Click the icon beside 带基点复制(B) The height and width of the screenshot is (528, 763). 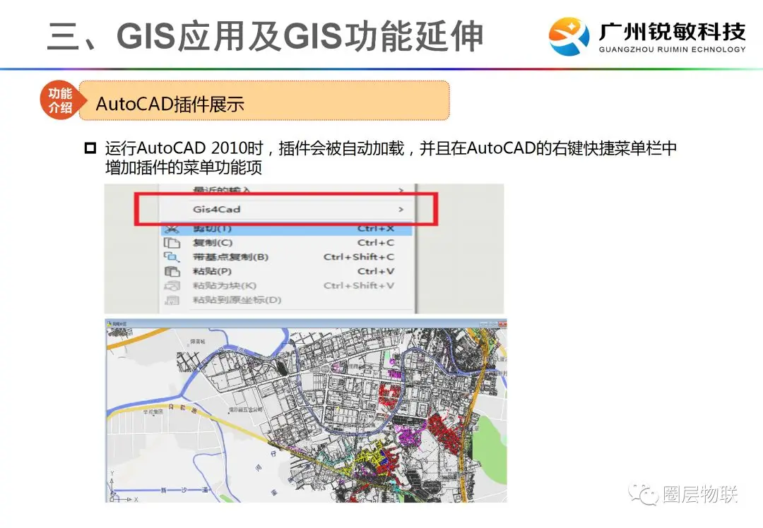[x=172, y=257]
